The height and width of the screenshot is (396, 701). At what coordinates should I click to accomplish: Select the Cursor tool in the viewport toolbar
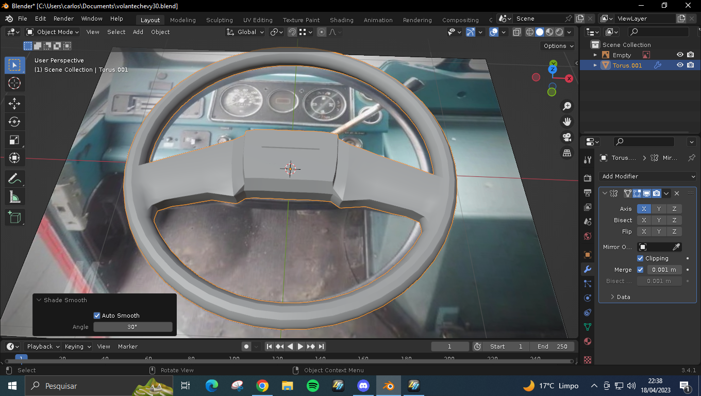point(14,83)
